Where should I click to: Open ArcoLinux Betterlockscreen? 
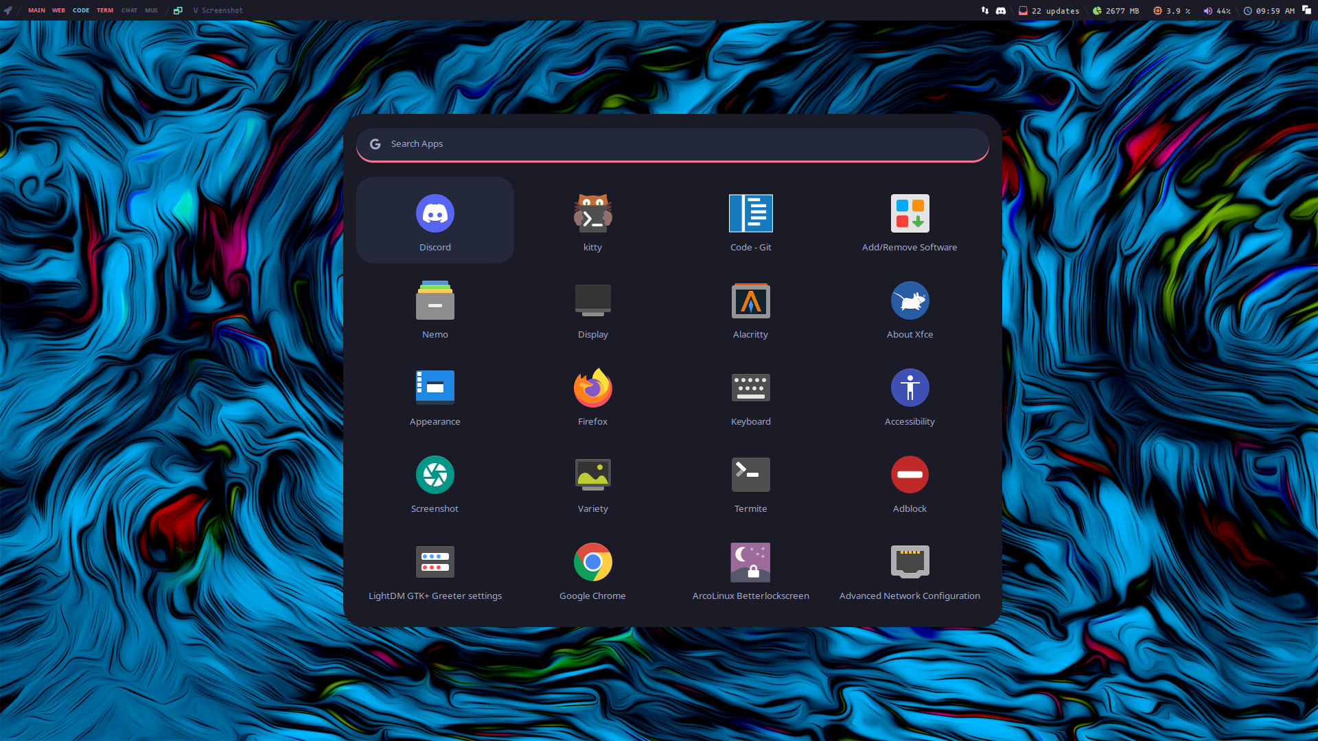[750, 569]
